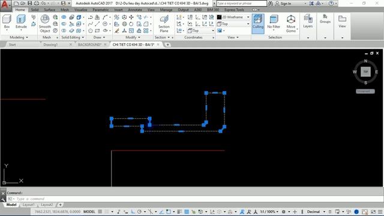Click the top-right blue grip of selected polyline
Image resolution: width=384 pixels, height=216 pixels.
[224, 93]
